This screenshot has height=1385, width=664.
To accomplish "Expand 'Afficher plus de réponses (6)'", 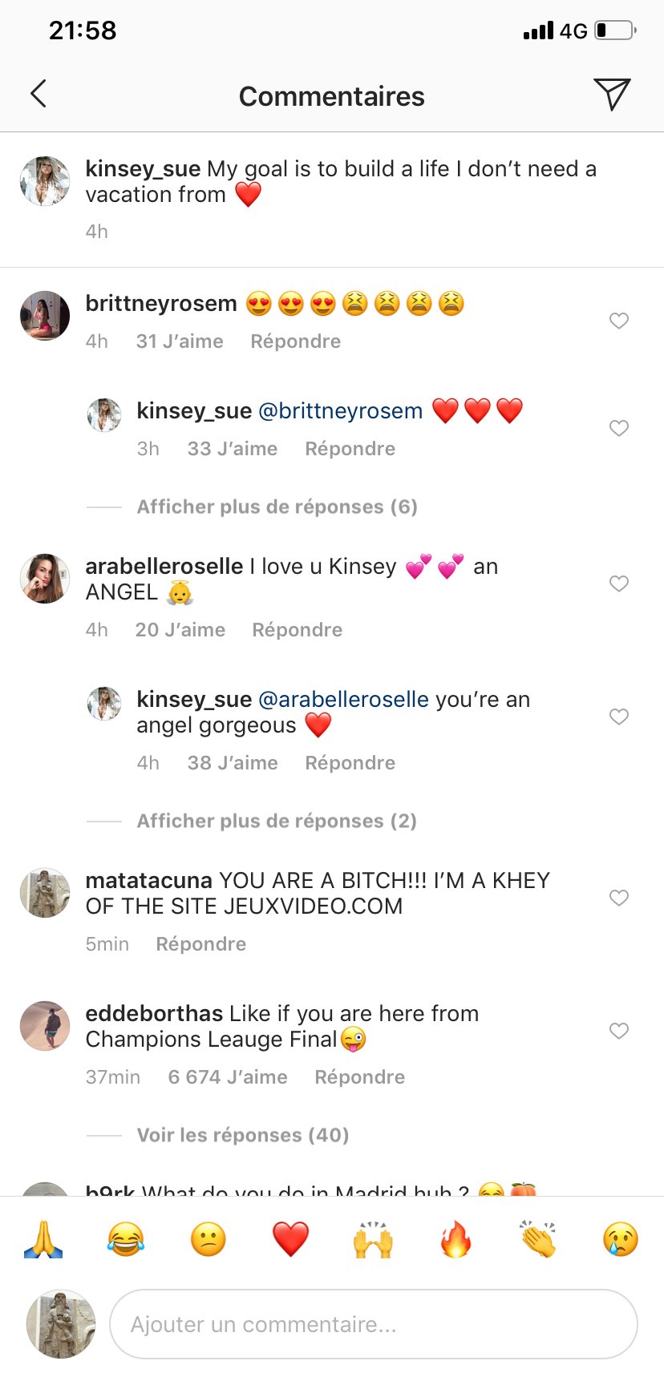I will coord(277,507).
